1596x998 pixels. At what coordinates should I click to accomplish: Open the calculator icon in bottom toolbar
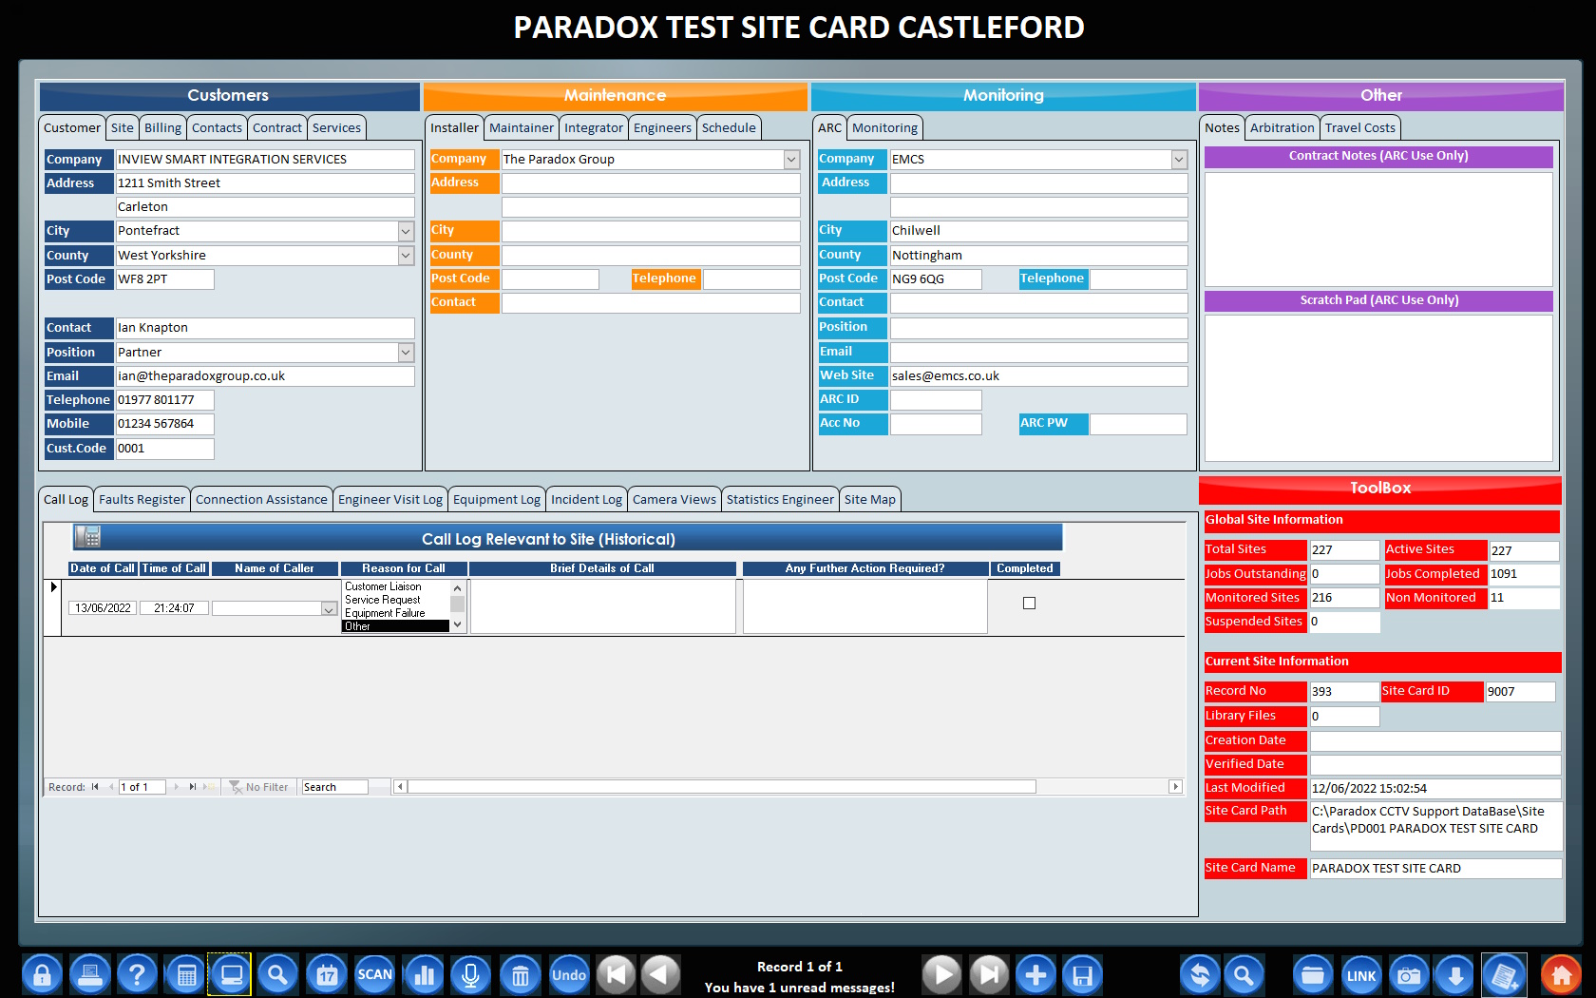click(x=185, y=974)
